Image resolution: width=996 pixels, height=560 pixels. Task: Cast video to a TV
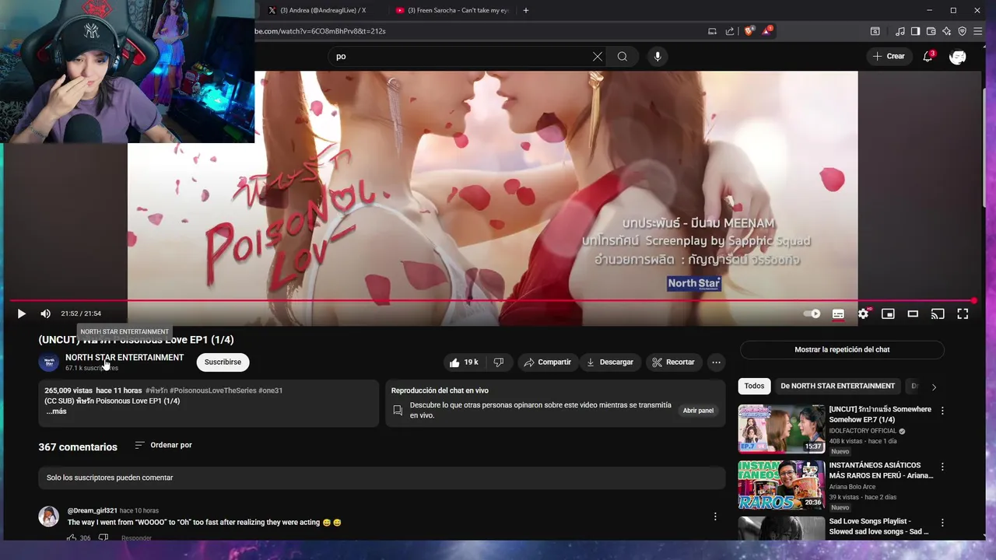pos(938,313)
